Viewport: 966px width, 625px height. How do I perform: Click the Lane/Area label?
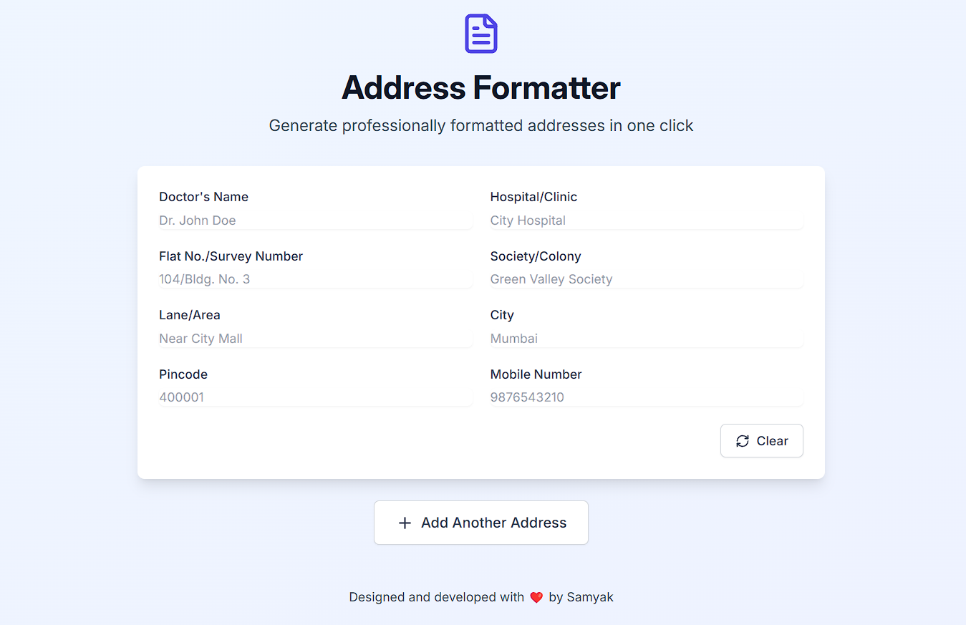(190, 315)
